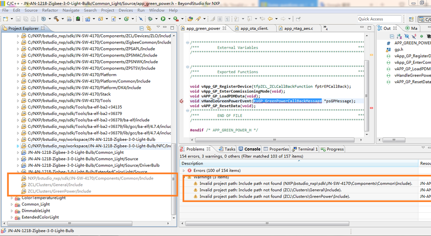Open dropdown next to the Run button
Image resolution: width=431 pixels, height=236 pixels.
[169, 19]
